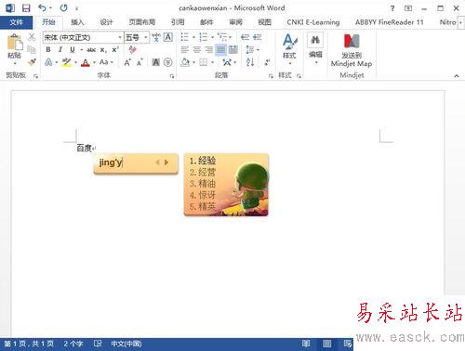Toggle Bold formatting

coord(48,49)
